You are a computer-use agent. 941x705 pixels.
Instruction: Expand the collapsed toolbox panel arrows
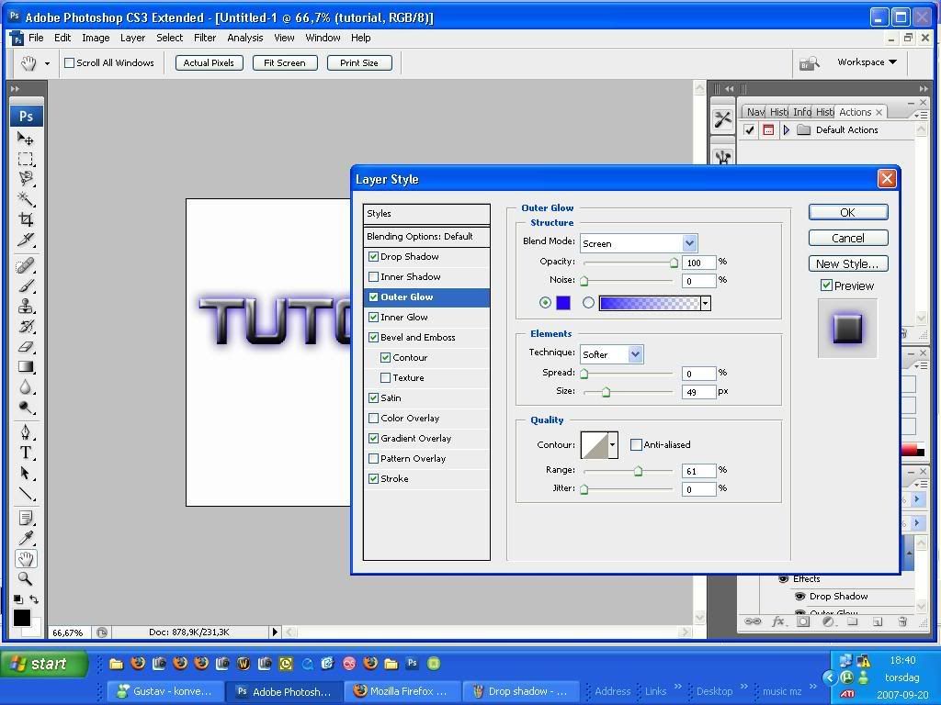tap(15, 89)
